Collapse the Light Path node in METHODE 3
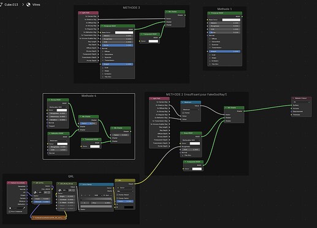The height and width of the screenshot is (228, 317). pyautogui.click(x=80, y=13)
